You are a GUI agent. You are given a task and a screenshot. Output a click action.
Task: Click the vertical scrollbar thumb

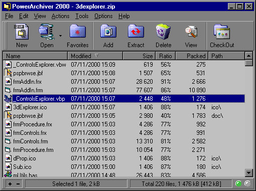[249, 63]
